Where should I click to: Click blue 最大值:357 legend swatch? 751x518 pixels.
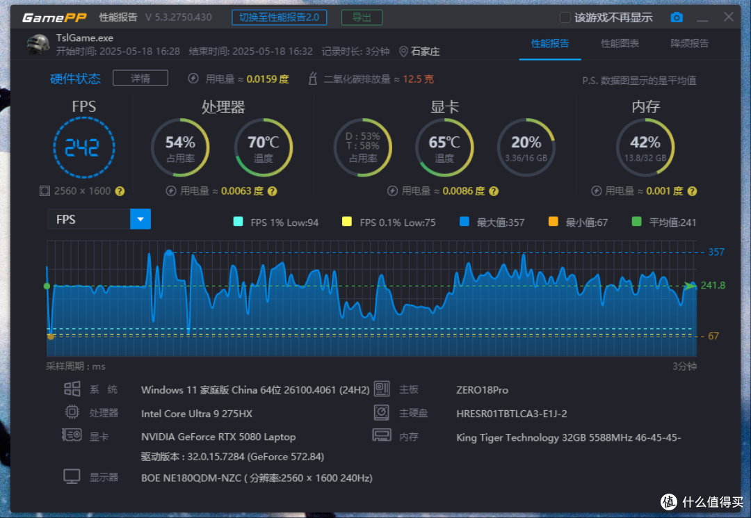click(464, 222)
